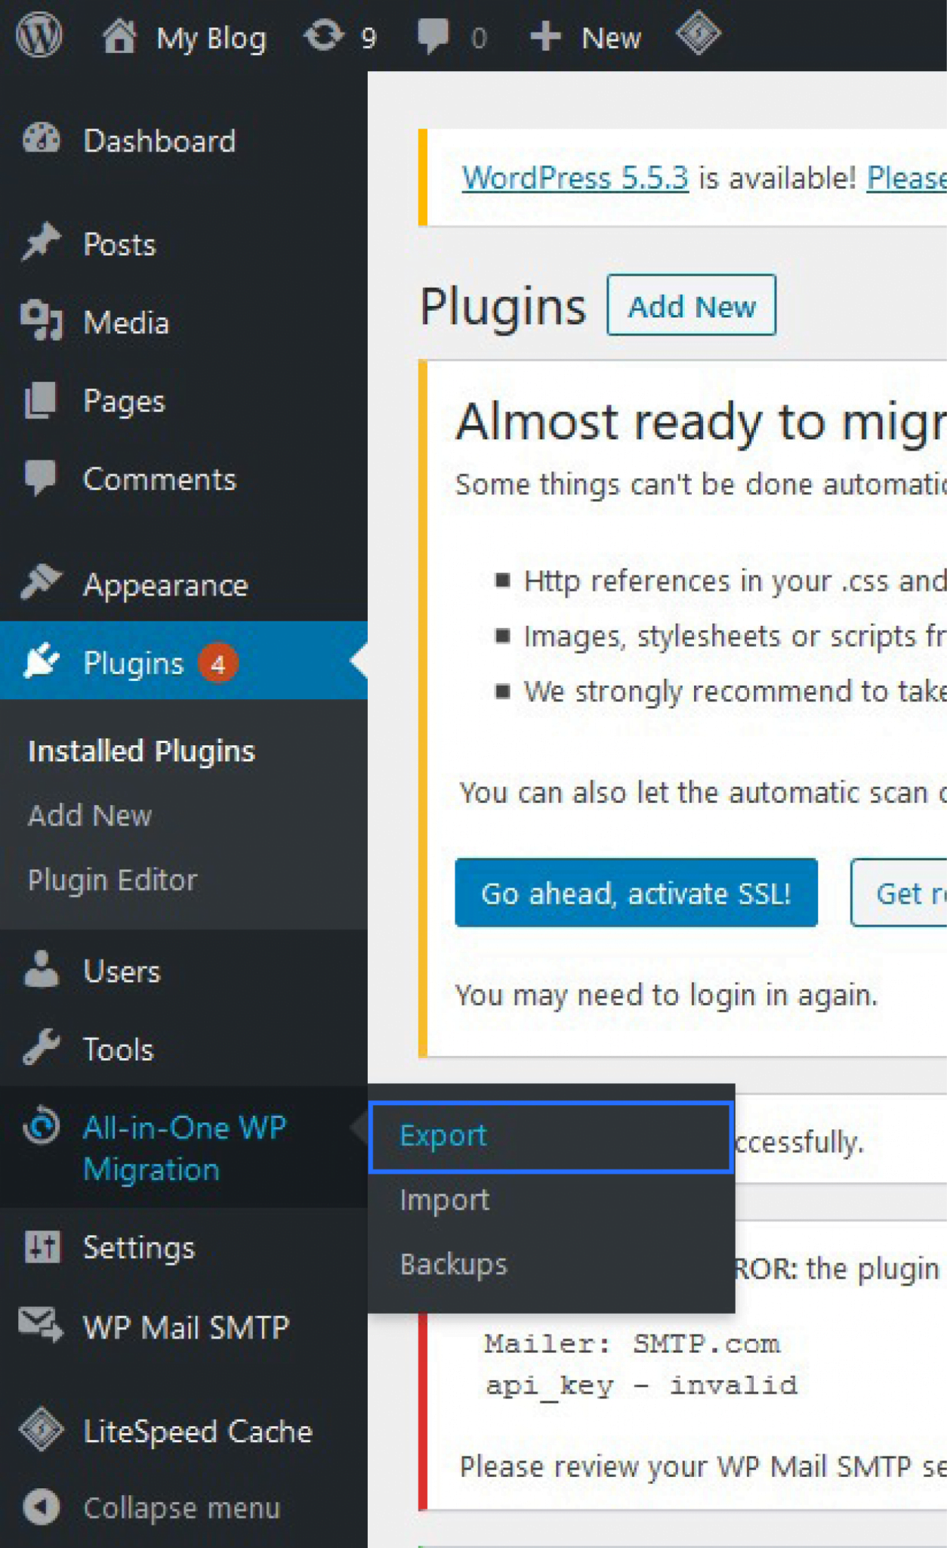Click Collapse menu text
Screen dimensions: 947x1548
coord(182,1509)
